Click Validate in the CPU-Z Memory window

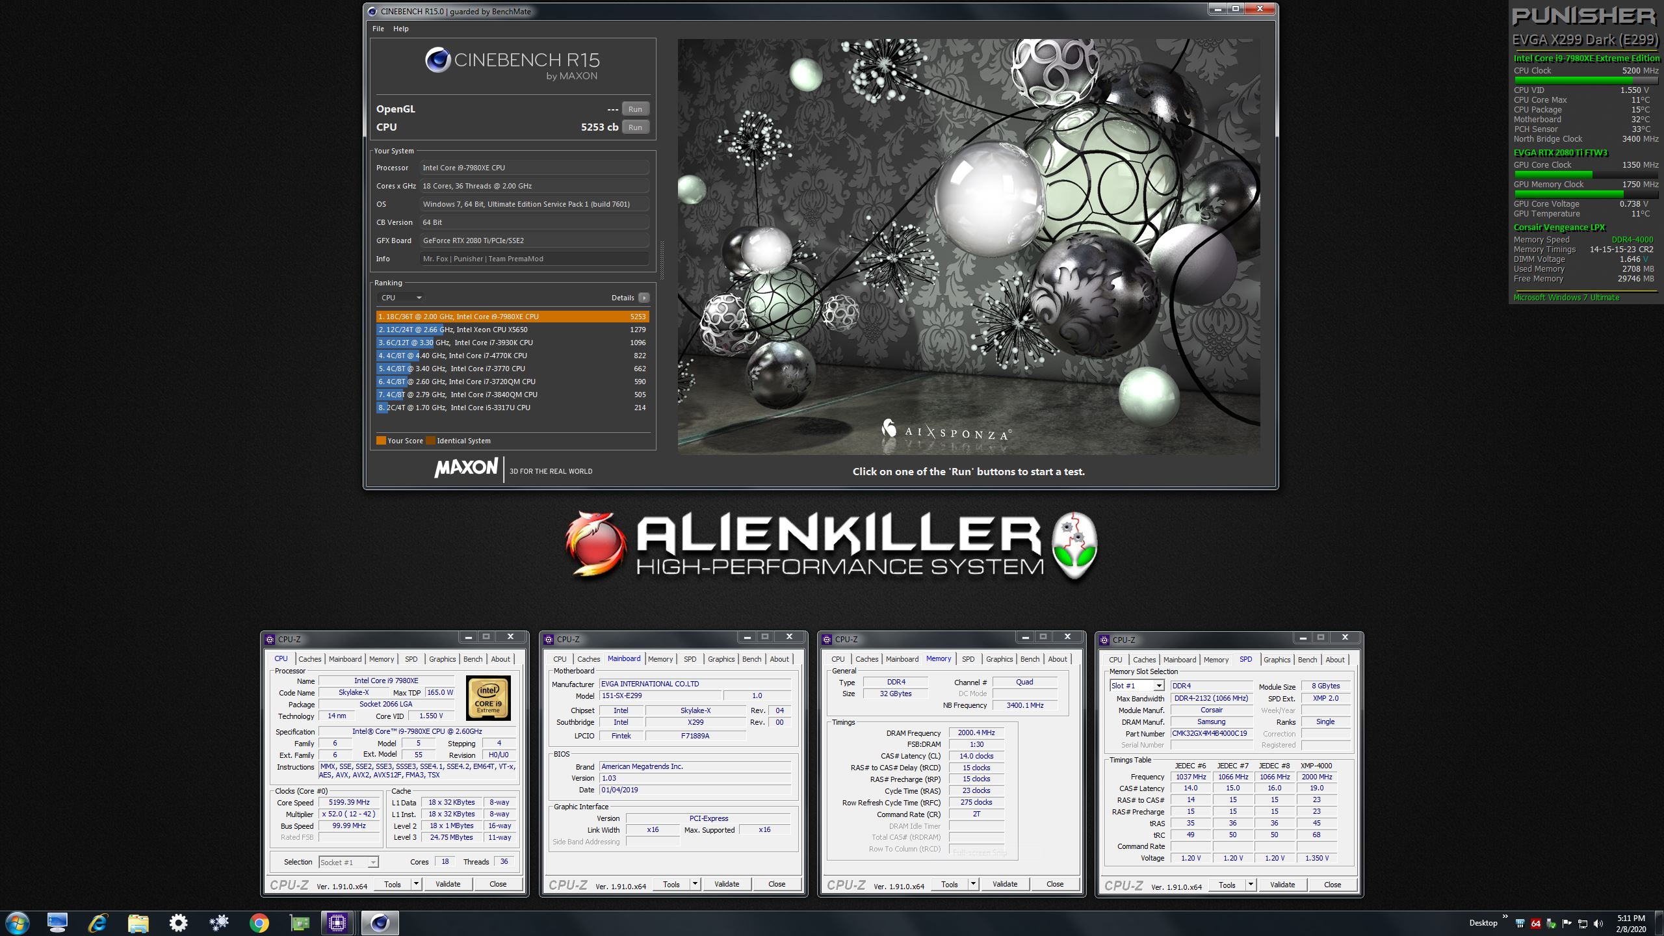(1004, 884)
